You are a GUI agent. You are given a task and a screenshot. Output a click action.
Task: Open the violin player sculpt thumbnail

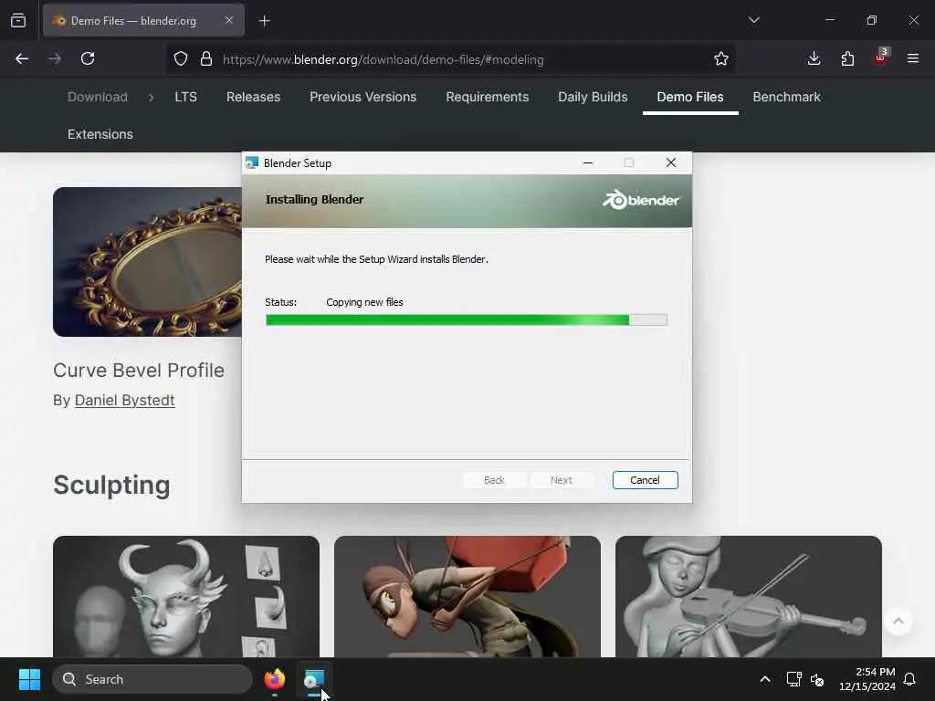tap(749, 596)
